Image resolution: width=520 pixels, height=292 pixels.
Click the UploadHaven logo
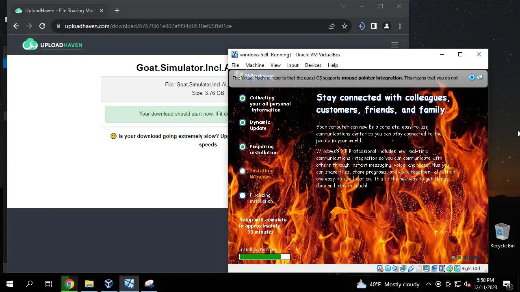pyautogui.click(x=52, y=45)
